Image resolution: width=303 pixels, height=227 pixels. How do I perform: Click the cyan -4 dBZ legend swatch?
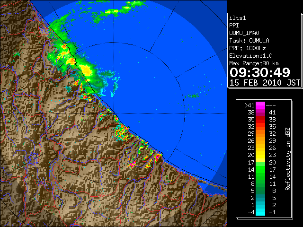260,212
